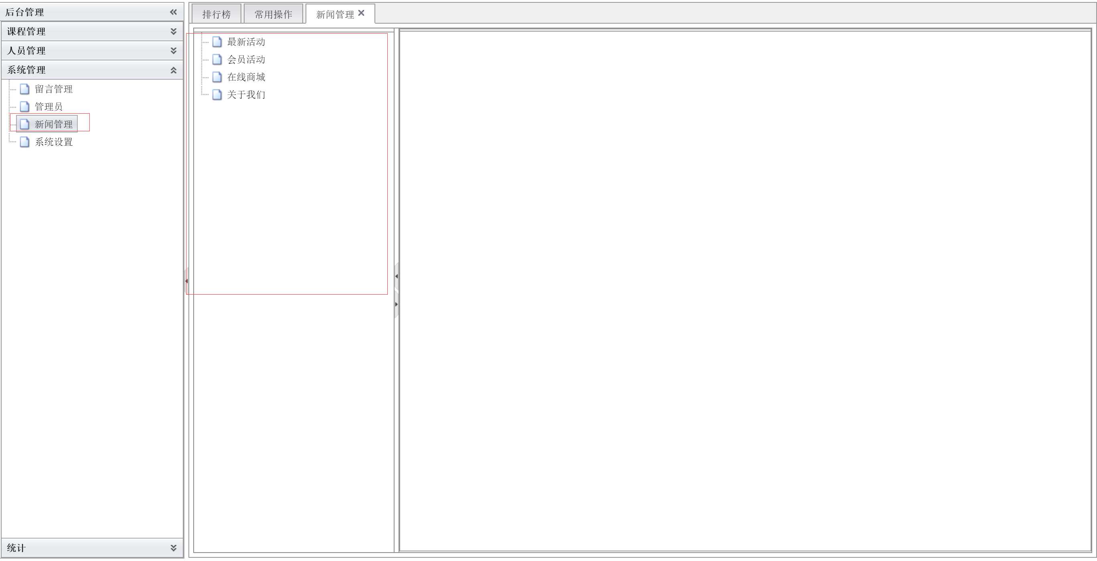Open the 留言管理 text label
The image size is (1097, 561).
pos(54,89)
